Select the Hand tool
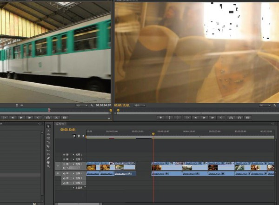Viewport: 279px width, 205px height. point(48,162)
